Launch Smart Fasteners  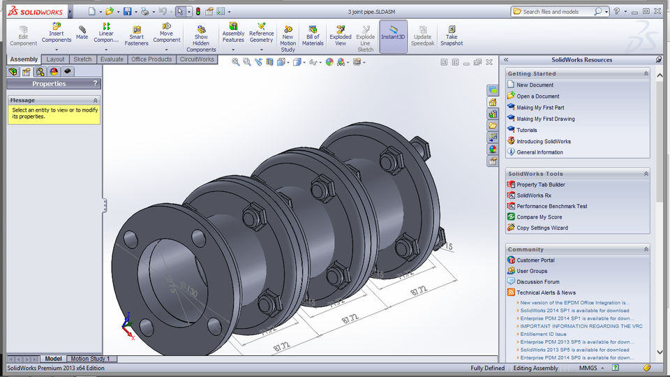point(136,36)
